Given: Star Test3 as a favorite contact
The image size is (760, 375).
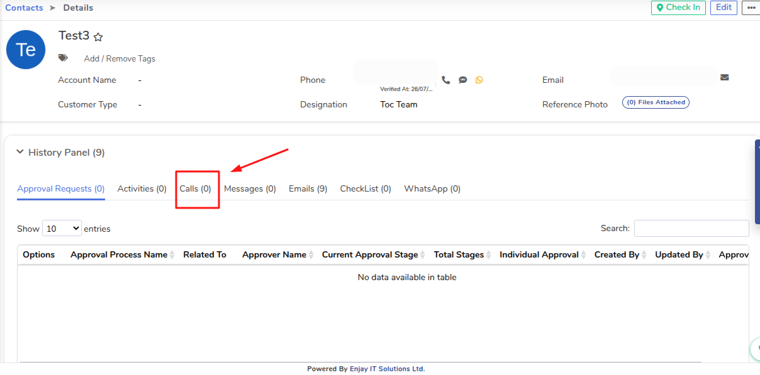Looking at the screenshot, I should [98, 37].
